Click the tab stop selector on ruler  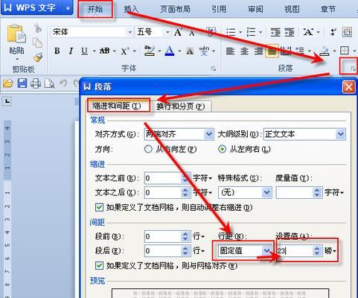(7, 101)
